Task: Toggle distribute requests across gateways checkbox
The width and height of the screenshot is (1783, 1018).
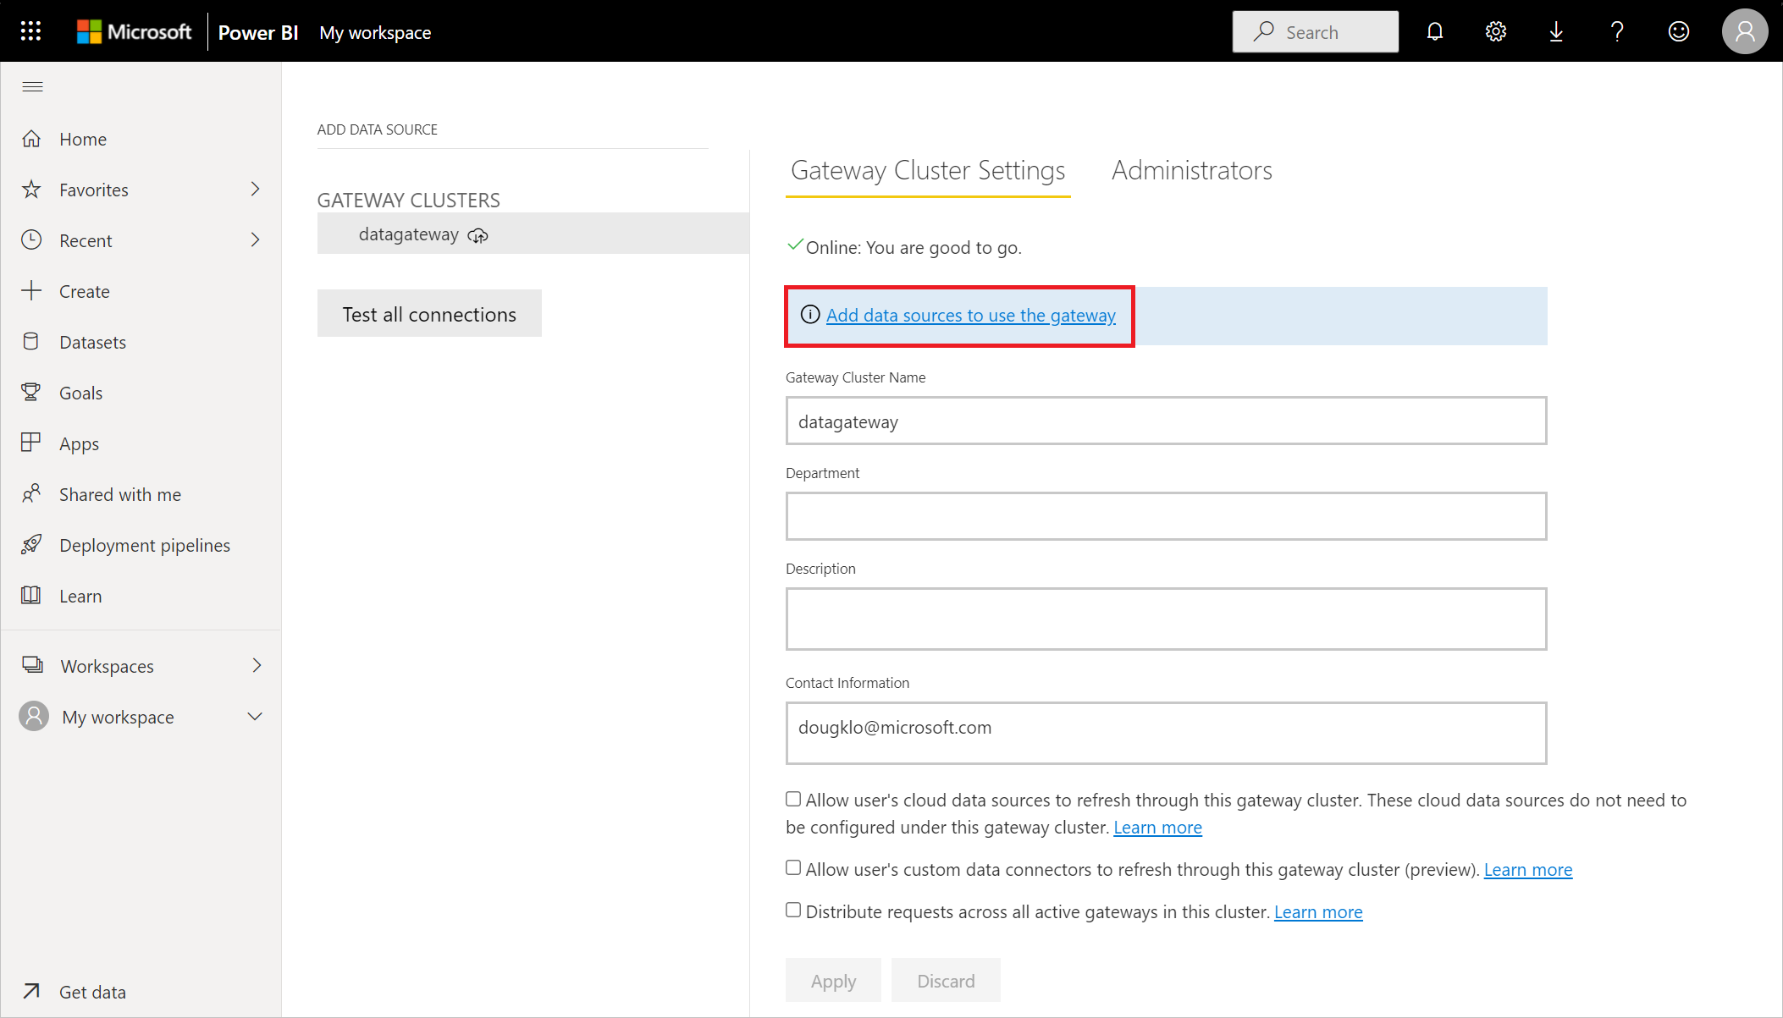Action: 793,910
